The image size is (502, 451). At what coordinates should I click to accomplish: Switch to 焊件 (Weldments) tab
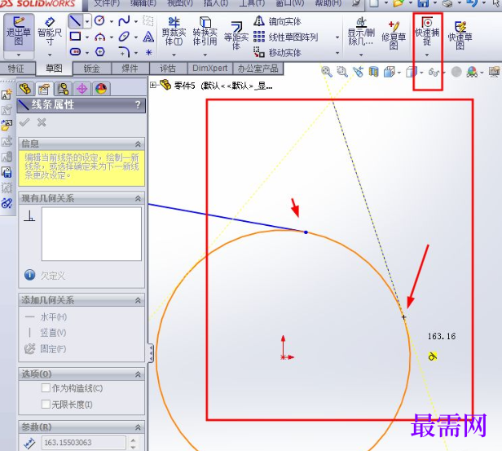coord(130,69)
